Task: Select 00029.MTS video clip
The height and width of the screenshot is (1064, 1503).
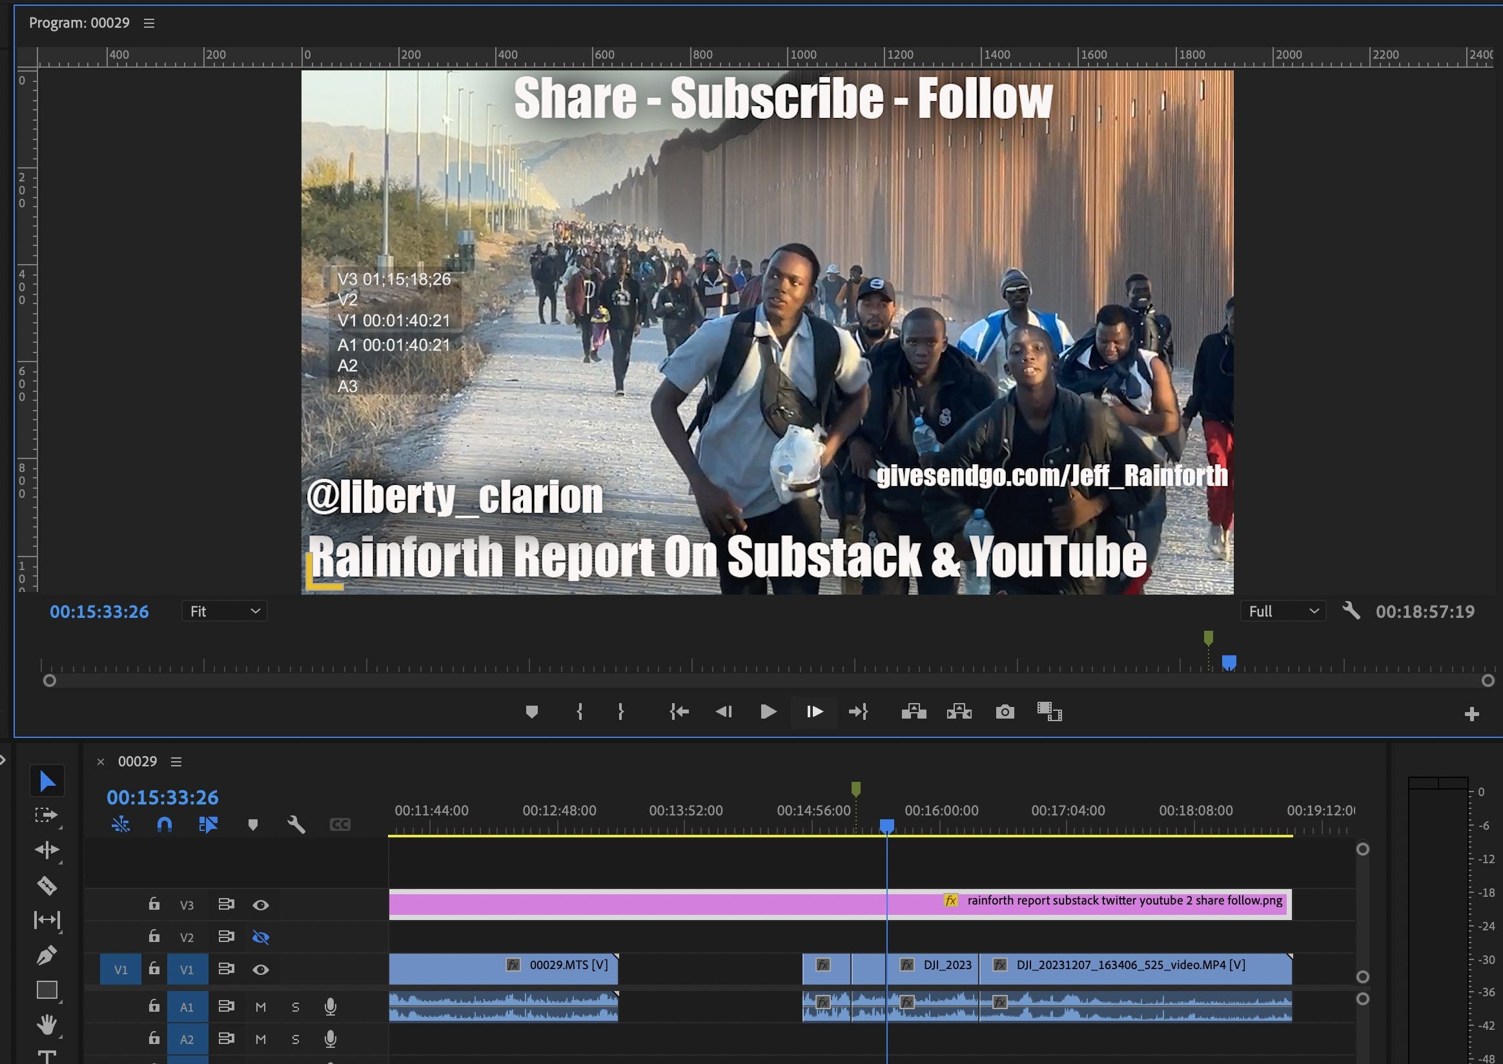Action: [504, 968]
